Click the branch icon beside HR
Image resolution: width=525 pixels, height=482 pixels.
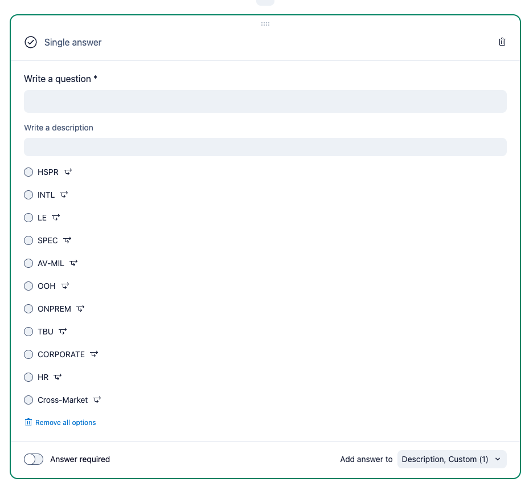click(x=58, y=377)
